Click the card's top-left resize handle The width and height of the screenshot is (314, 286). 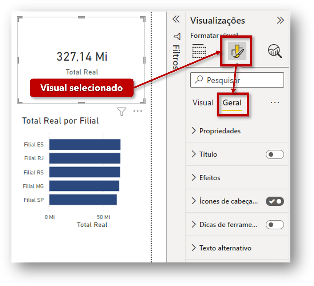coord(20,19)
